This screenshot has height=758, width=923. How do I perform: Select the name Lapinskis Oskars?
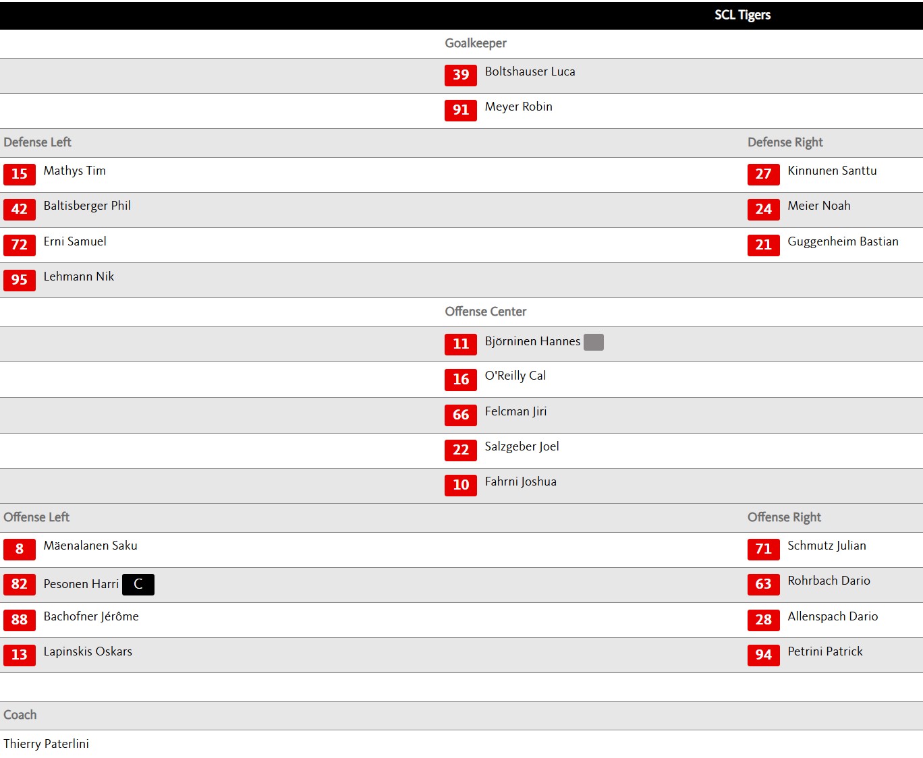(x=88, y=651)
